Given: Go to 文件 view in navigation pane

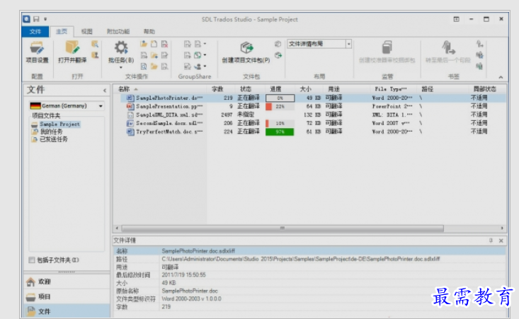Looking at the screenshot, I should [67, 311].
